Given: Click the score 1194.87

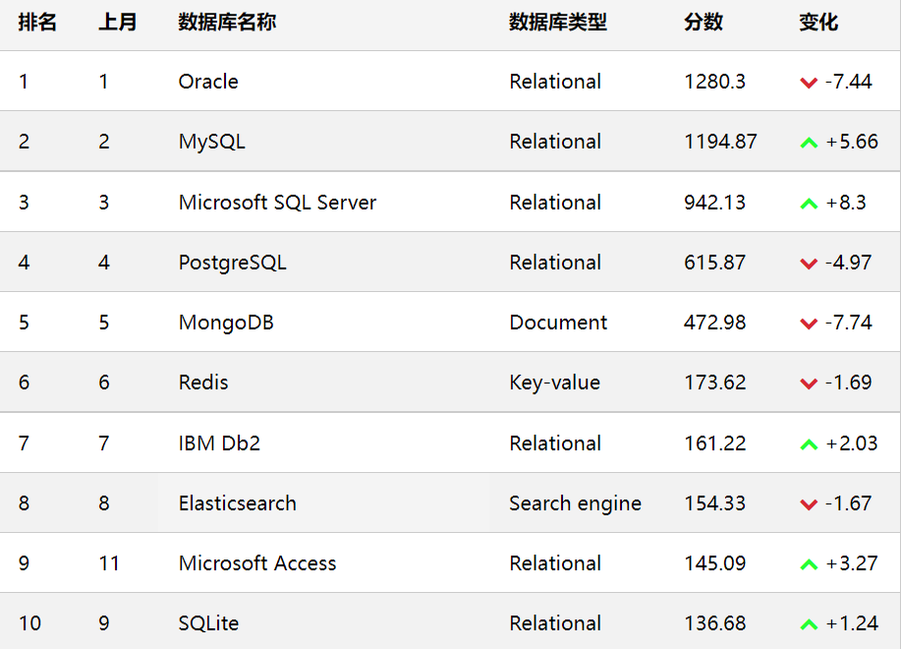Looking at the screenshot, I should 720,142.
